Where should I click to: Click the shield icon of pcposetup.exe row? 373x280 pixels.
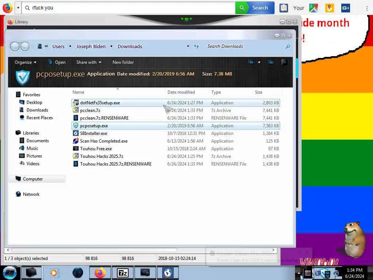pos(76,125)
